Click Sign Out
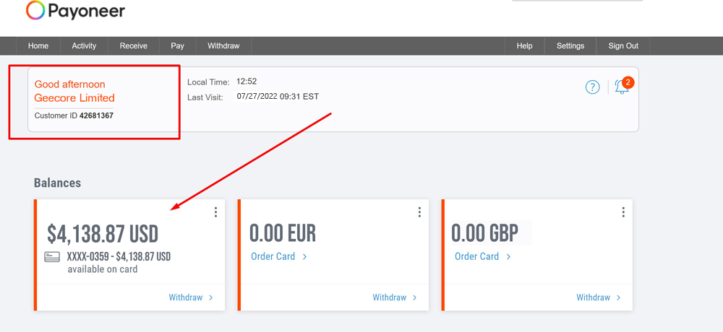The width and height of the screenshot is (723, 332). tap(623, 46)
